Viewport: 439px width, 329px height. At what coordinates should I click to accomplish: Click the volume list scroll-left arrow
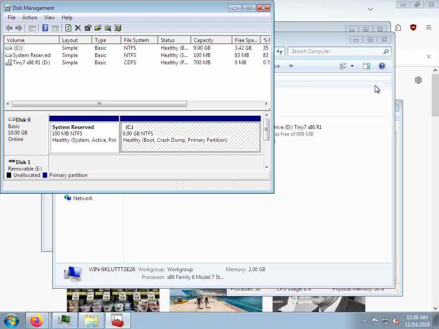8,104
